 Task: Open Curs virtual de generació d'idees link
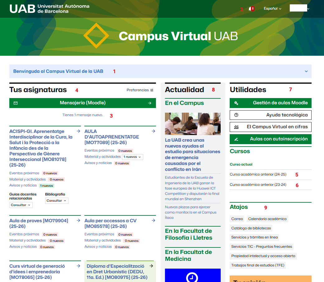(x=37, y=272)
